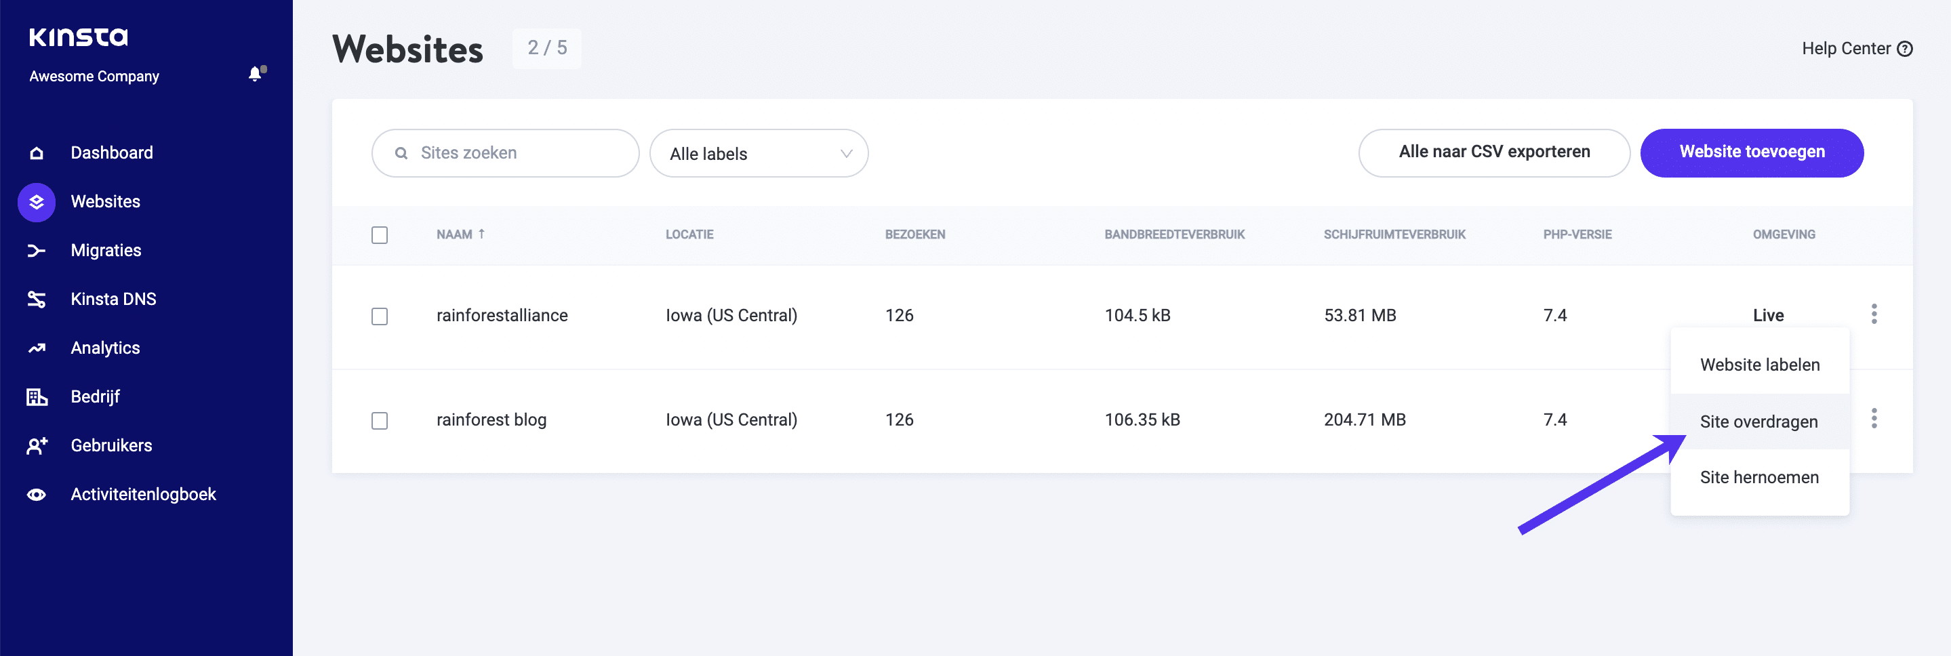
Task: Click the Website toevoegen button
Action: (1751, 152)
